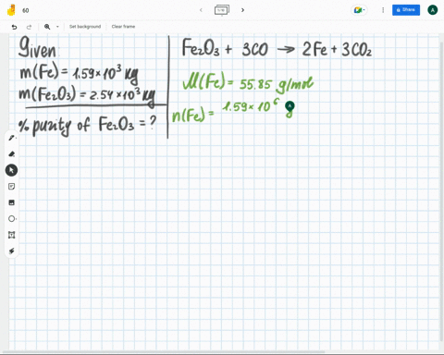Screen dimensions: 444x355
Task: Open the Jamboard home logo
Action: (11, 10)
